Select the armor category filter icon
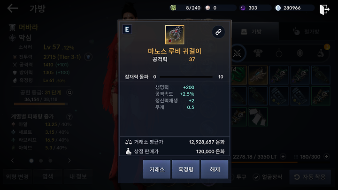The image size is (338, 190). (258, 53)
